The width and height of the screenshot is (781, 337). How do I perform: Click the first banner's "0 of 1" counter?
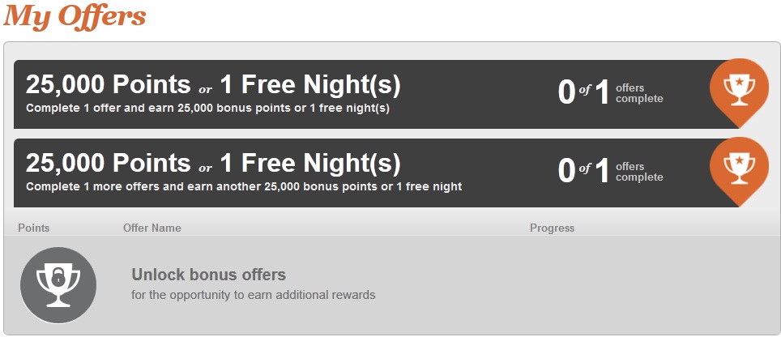point(583,92)
